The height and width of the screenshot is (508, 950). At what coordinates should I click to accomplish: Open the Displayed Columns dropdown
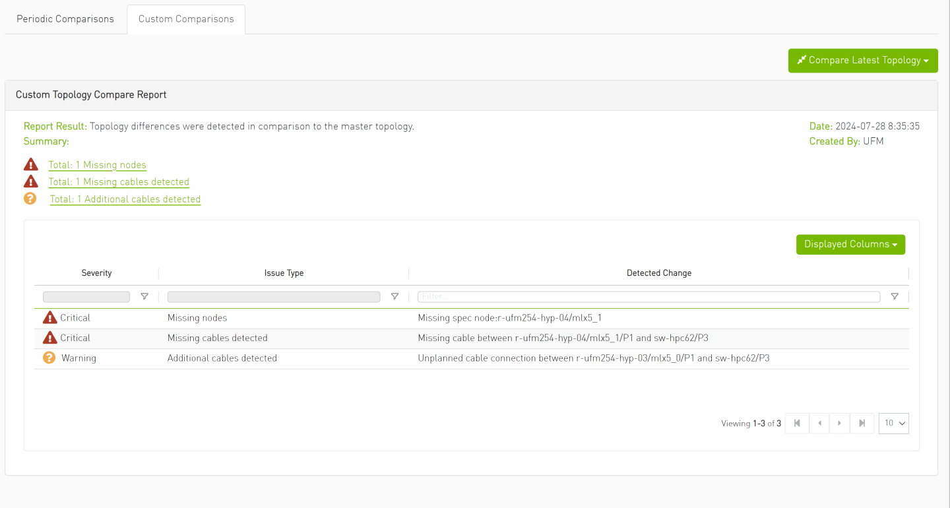tap(850, 244)
